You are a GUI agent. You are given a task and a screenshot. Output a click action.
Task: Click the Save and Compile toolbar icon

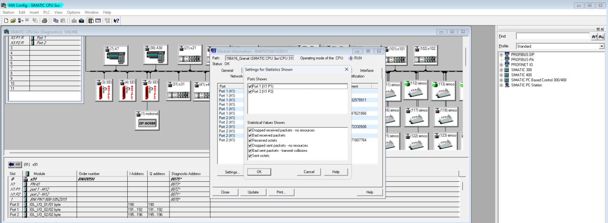coord(35,21)
